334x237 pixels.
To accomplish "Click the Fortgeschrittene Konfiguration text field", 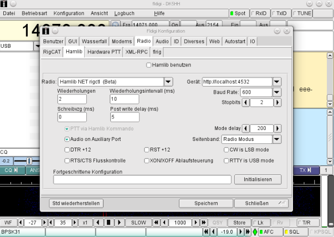I will tap(142, 179).
